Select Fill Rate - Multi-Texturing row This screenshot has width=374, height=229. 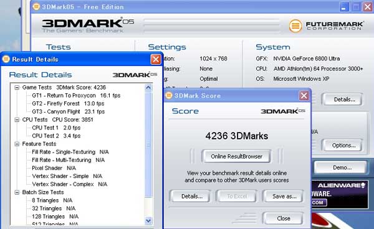coord(68,160)
